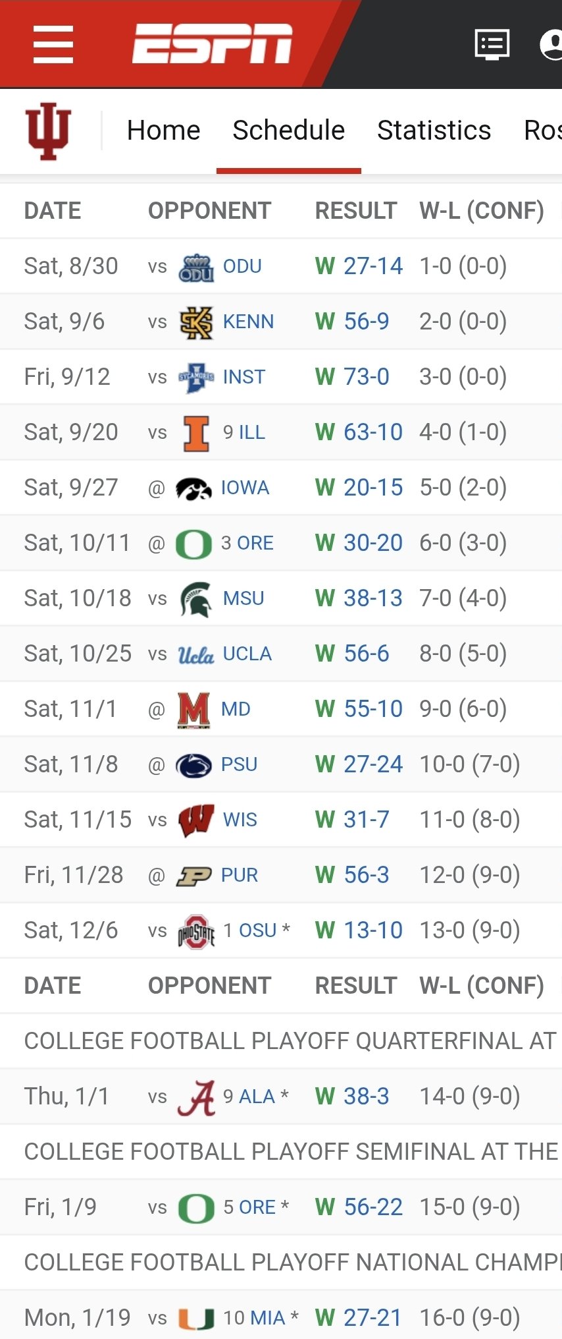Click the Iowa Hawkeyes logo
The width and height of the screenshot is (562, 1339).
pyautogui.click(x=193, y=488)
